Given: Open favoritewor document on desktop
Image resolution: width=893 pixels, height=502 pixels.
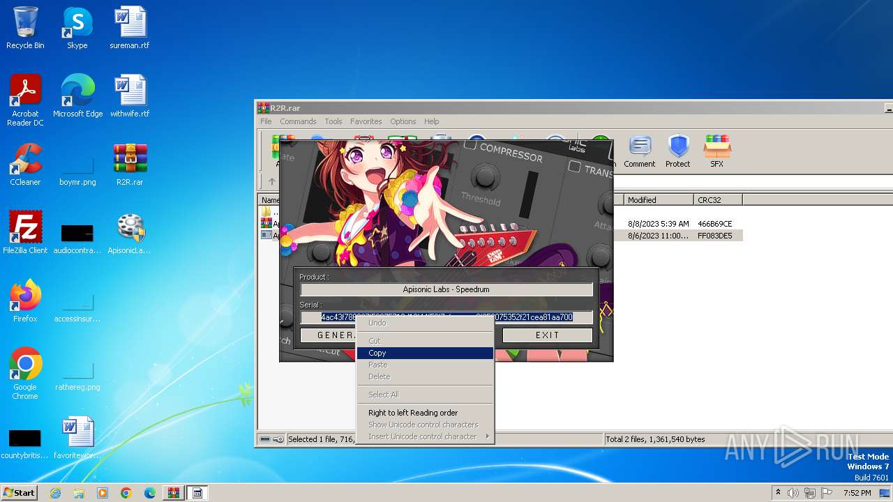Looking at the screenshot, I should click(77, 438).
